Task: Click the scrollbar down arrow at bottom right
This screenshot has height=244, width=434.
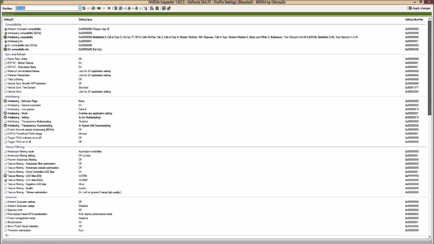Action: [x=430, y=237]
